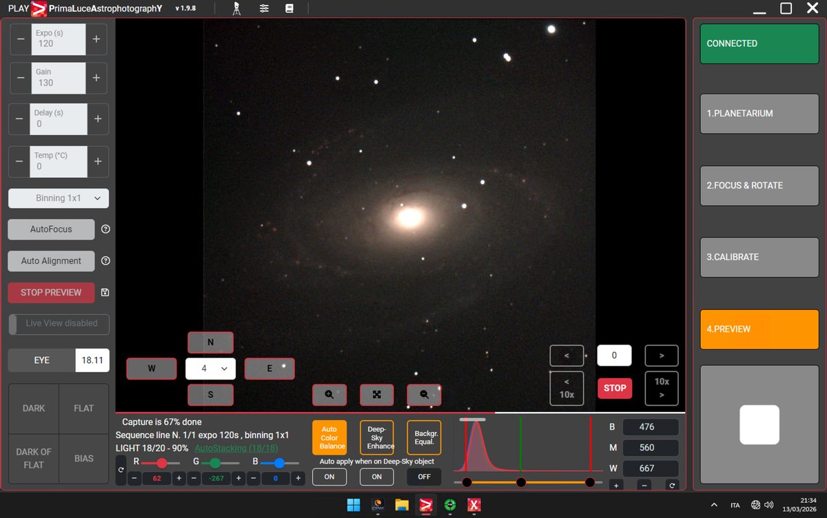
Task: Switch auto-apply OFF under Backgr. Equal.
Action: (x=424, y=477)
